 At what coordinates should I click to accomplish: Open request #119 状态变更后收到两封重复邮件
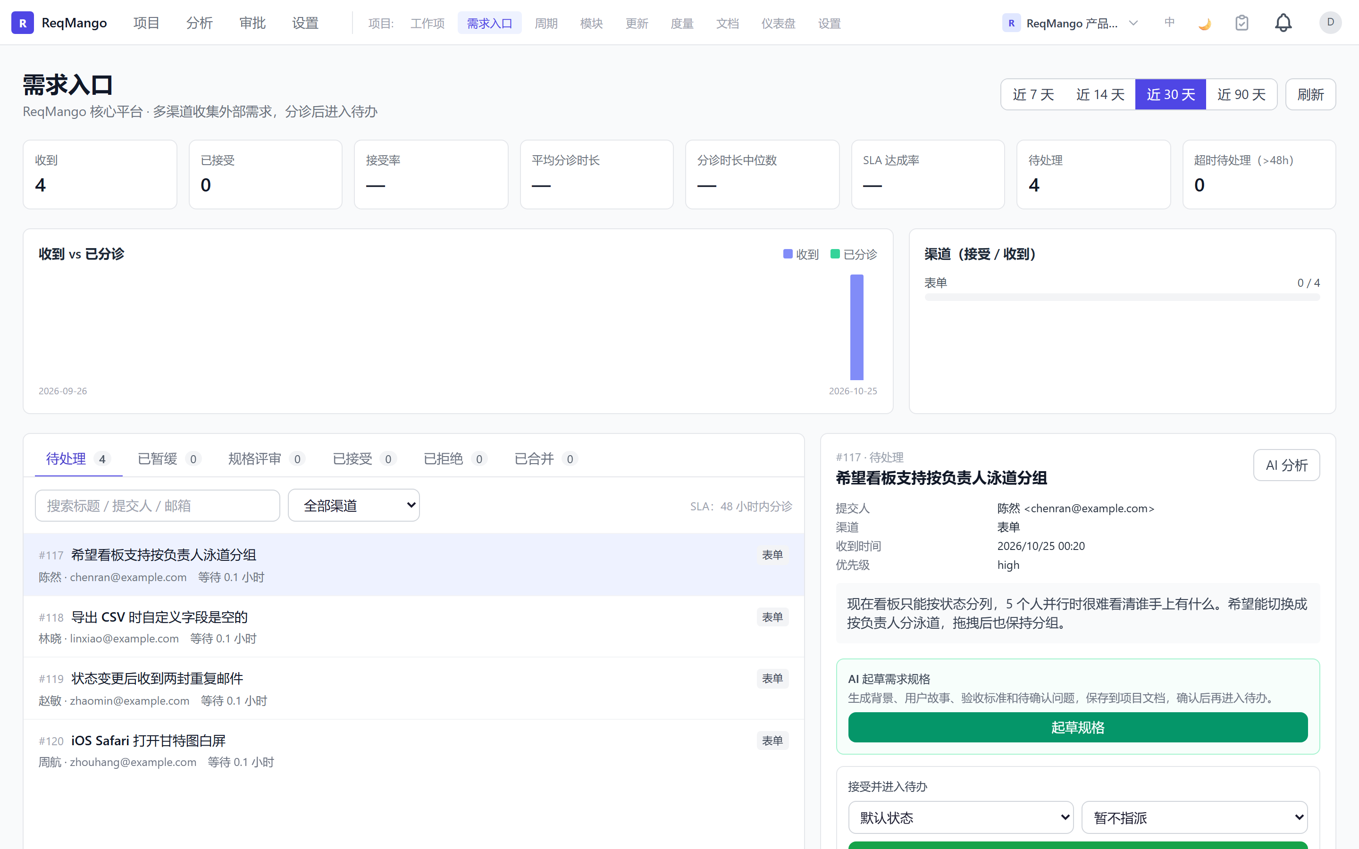coord(414,689)
